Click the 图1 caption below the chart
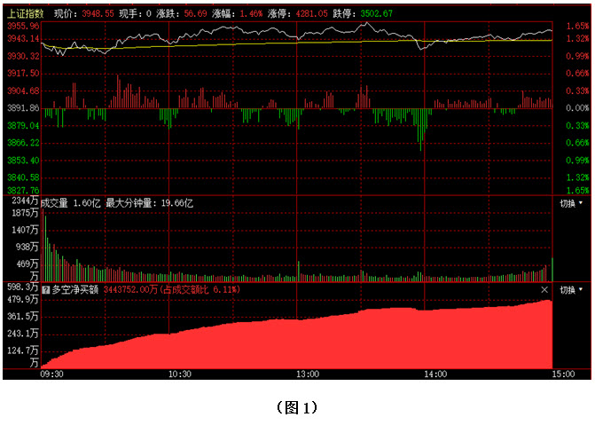595x425 pixels. (x=296, y=407)
